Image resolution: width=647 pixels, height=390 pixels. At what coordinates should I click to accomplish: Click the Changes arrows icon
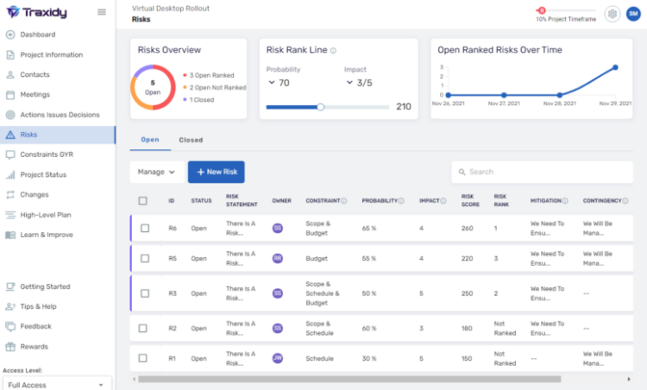(x=10, y=195)
